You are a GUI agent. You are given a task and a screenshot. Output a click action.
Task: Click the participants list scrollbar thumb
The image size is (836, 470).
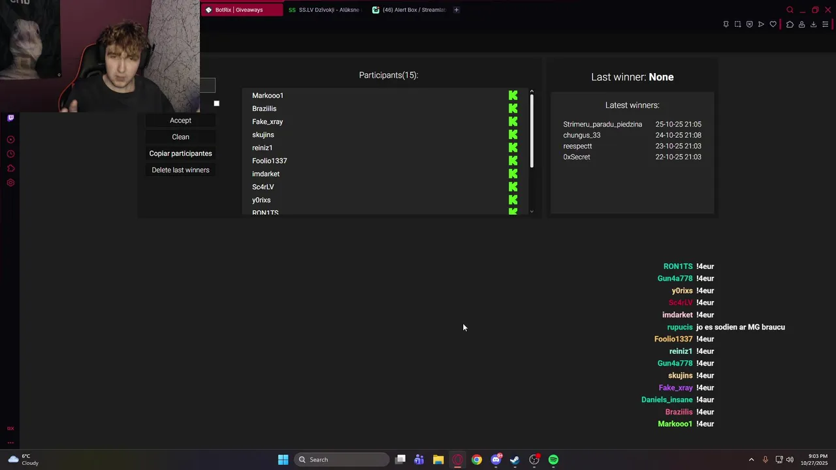point(532,131)
